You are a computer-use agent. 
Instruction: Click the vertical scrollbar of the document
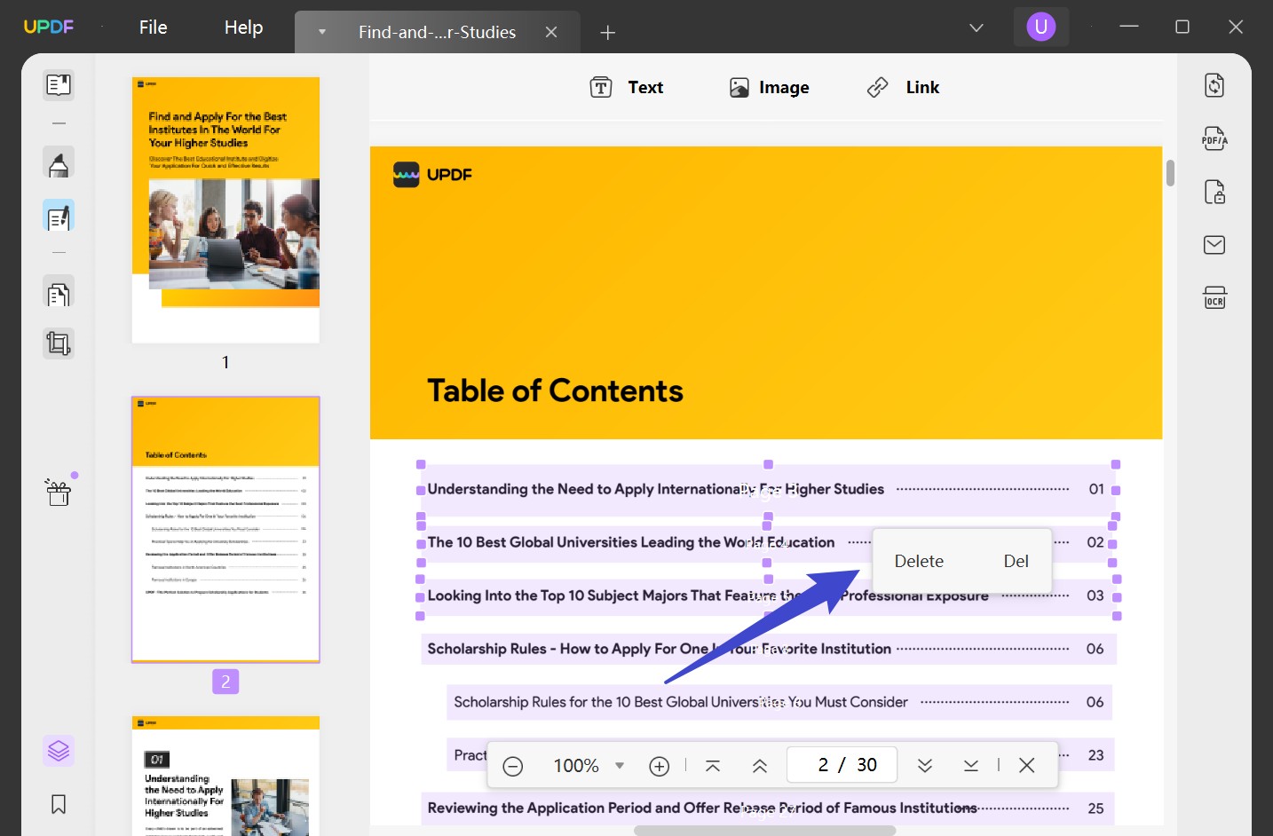(1170, 173)
